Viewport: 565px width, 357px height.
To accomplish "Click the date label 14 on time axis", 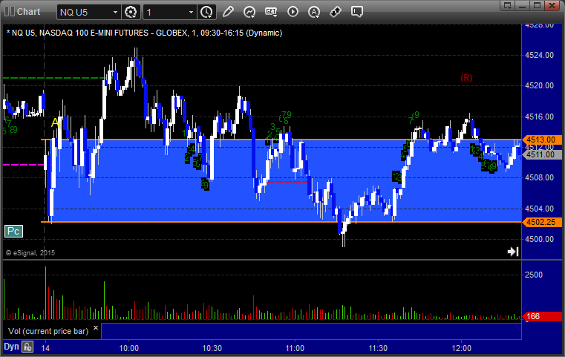I will [45, 348].
